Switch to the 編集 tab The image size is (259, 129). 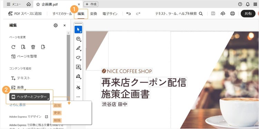81,14
